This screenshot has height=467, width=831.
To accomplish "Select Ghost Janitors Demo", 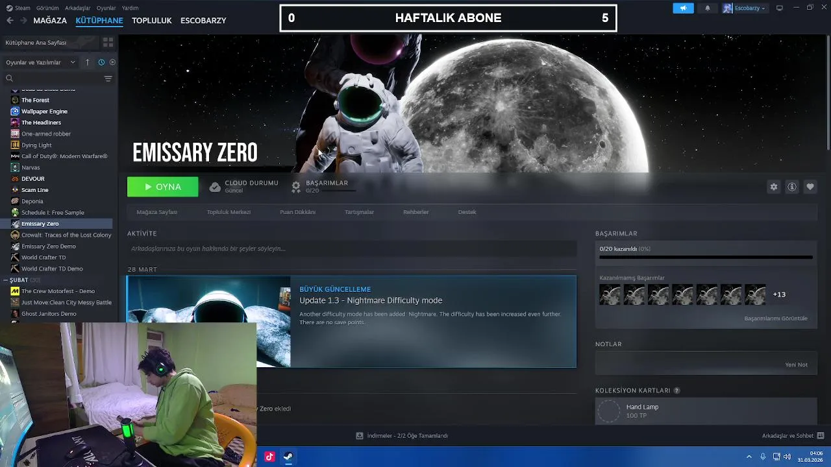I will [x=49, y=314].
